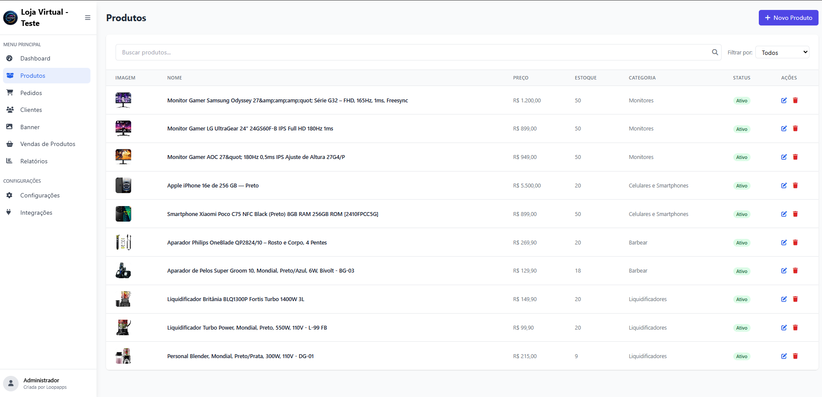Delete the Samsung Odyssey monitor row
The image size is (822, 397).
795,101
